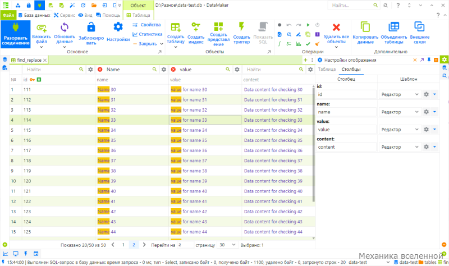Viewport: 449px width, 266px height.
Task: Open the Вид ribbon tab
Action: coord(85,15)
